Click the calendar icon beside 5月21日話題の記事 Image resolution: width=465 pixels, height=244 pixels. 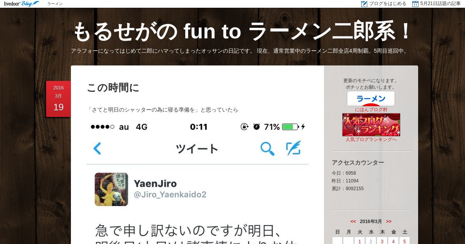click(415, 4)
